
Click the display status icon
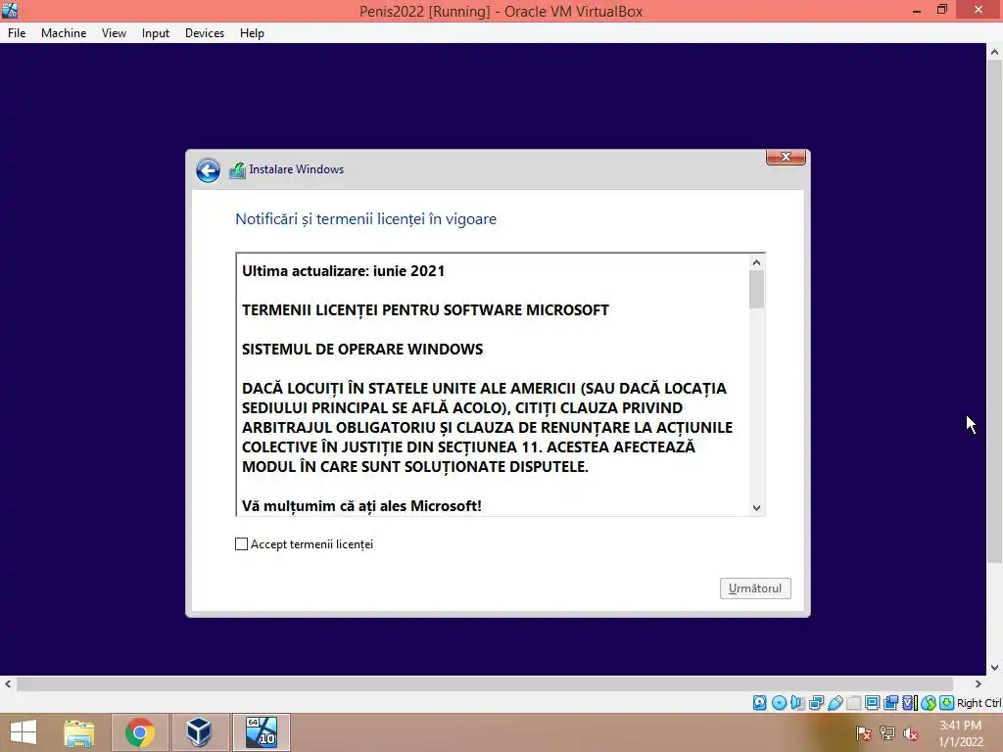tap(872, 703)
